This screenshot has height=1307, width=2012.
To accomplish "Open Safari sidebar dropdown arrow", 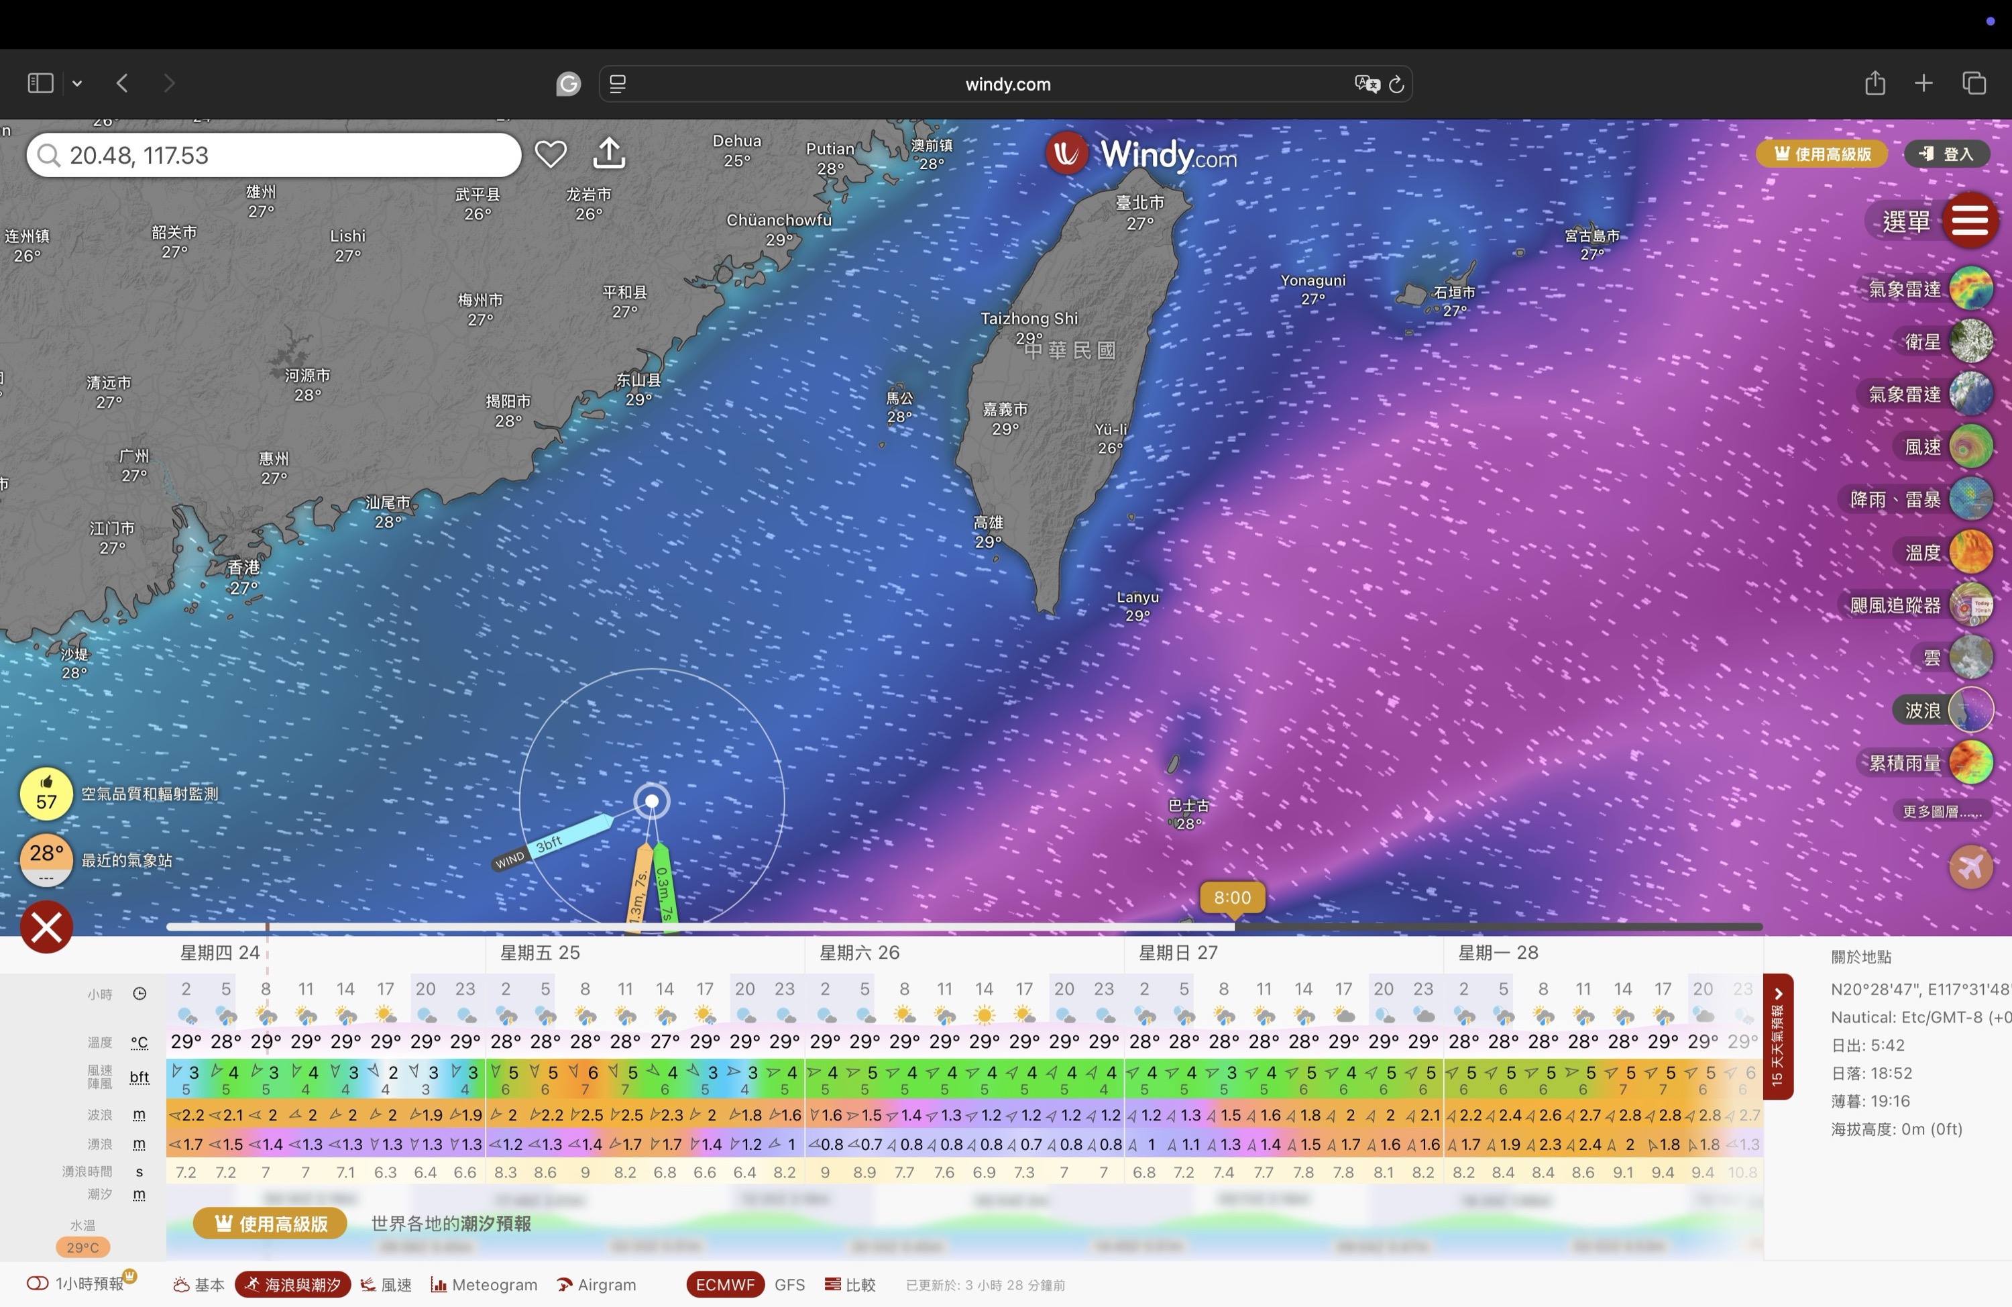I will (77, 83).
